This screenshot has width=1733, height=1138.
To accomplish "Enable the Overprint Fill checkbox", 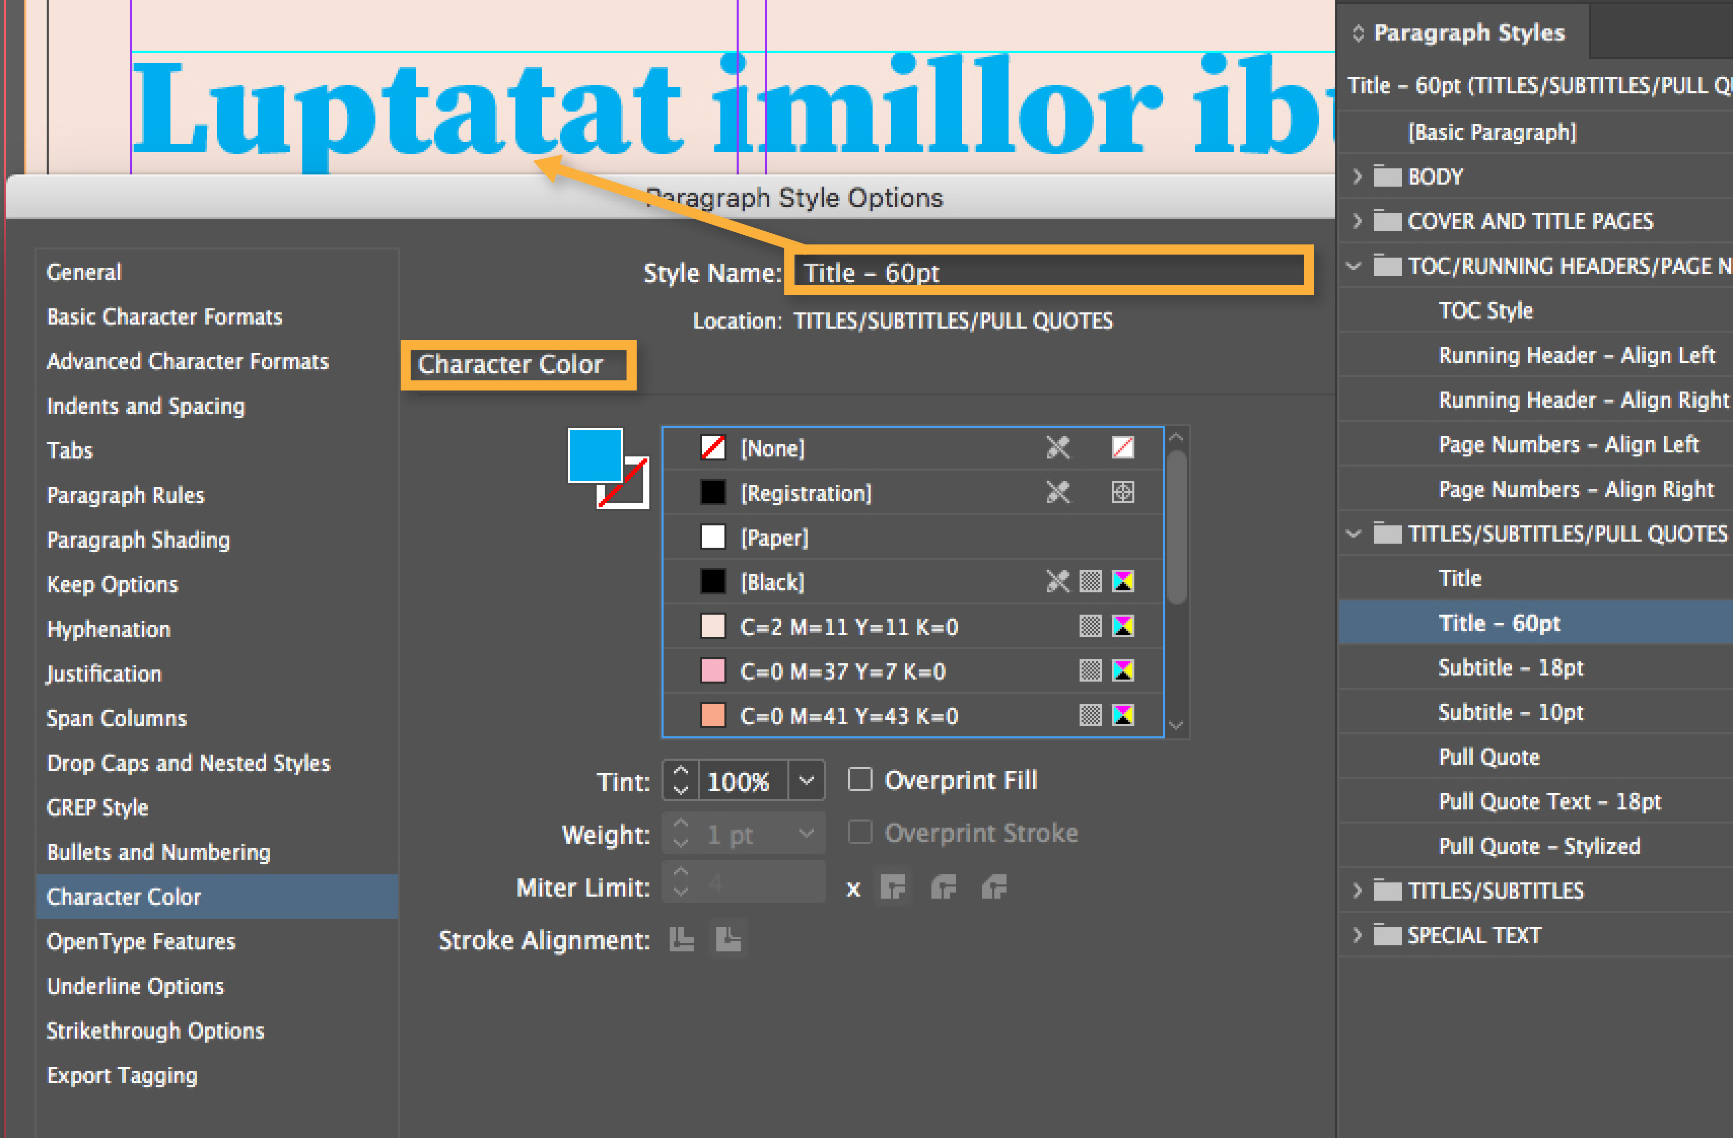I will click(x=860, y=780).
